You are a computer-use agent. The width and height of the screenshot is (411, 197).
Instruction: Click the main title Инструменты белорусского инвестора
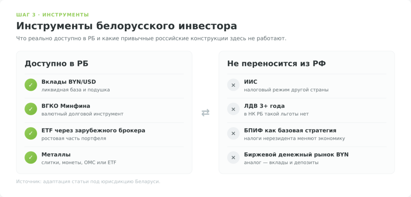[126, 26]
